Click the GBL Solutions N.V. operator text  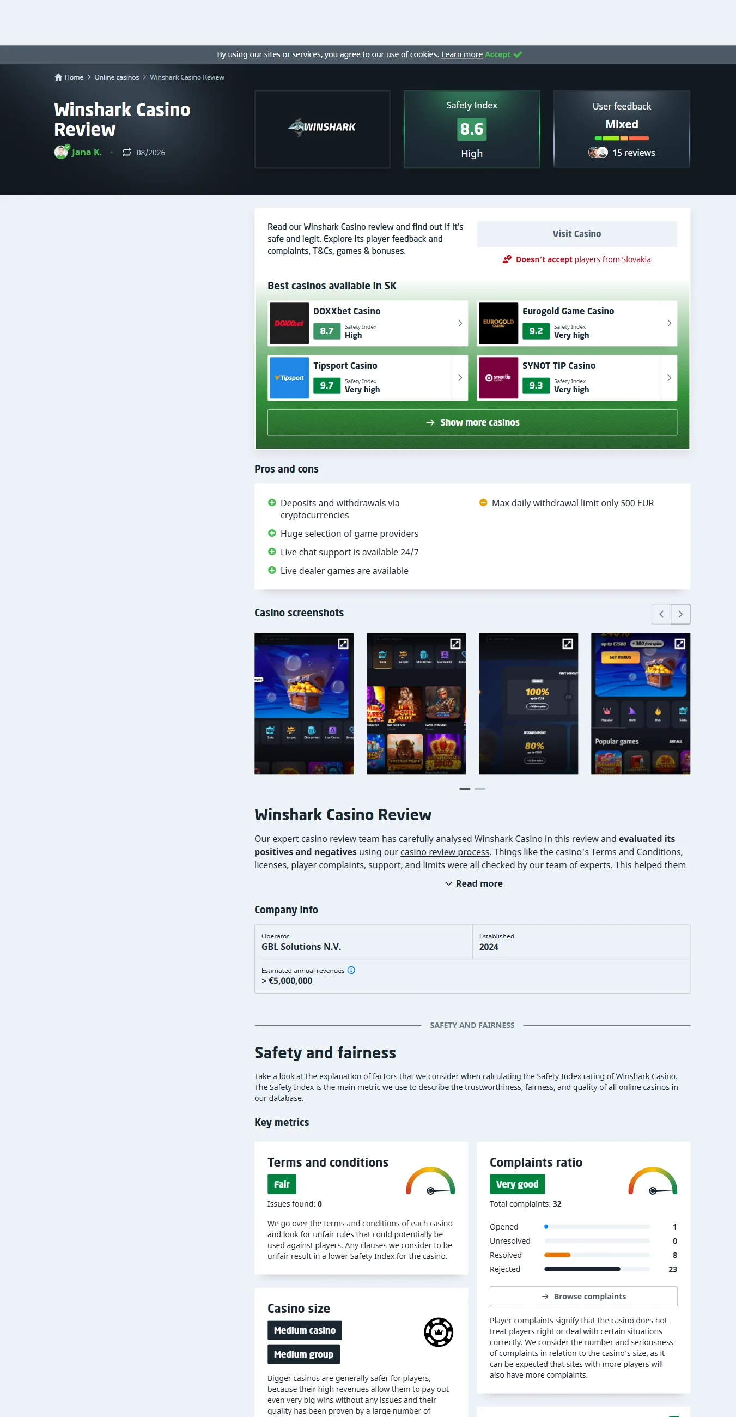point(301,947)
